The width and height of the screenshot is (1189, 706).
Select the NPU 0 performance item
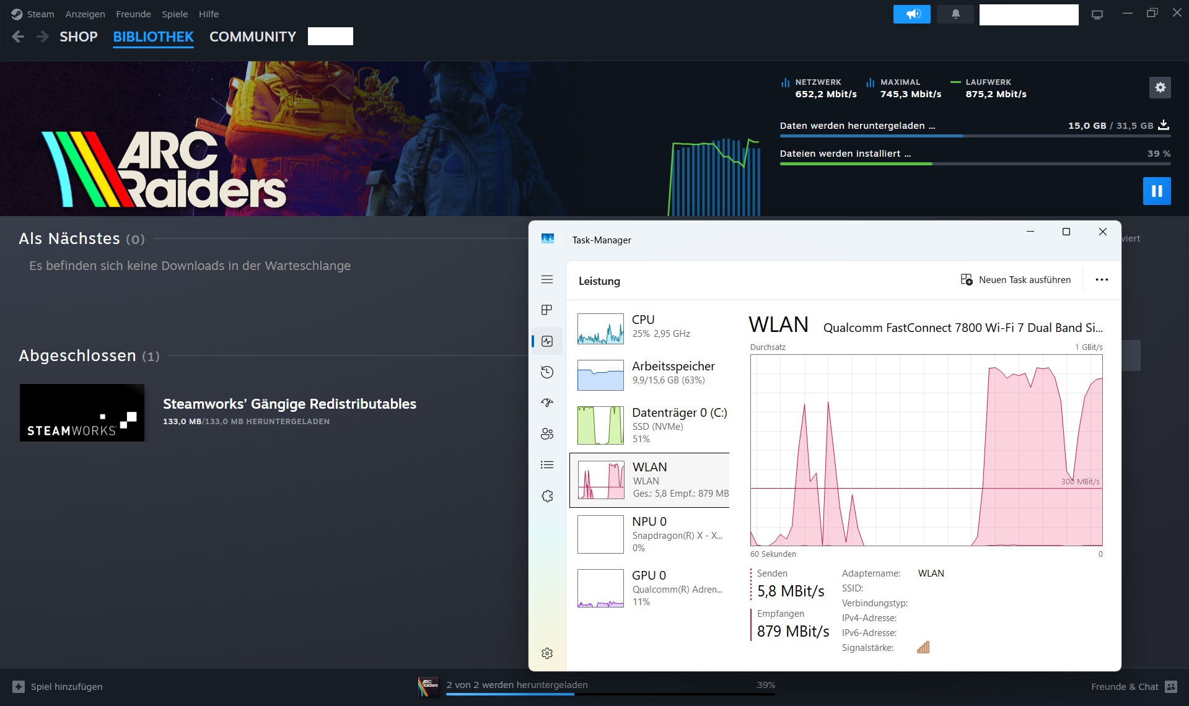coord(649,534)
